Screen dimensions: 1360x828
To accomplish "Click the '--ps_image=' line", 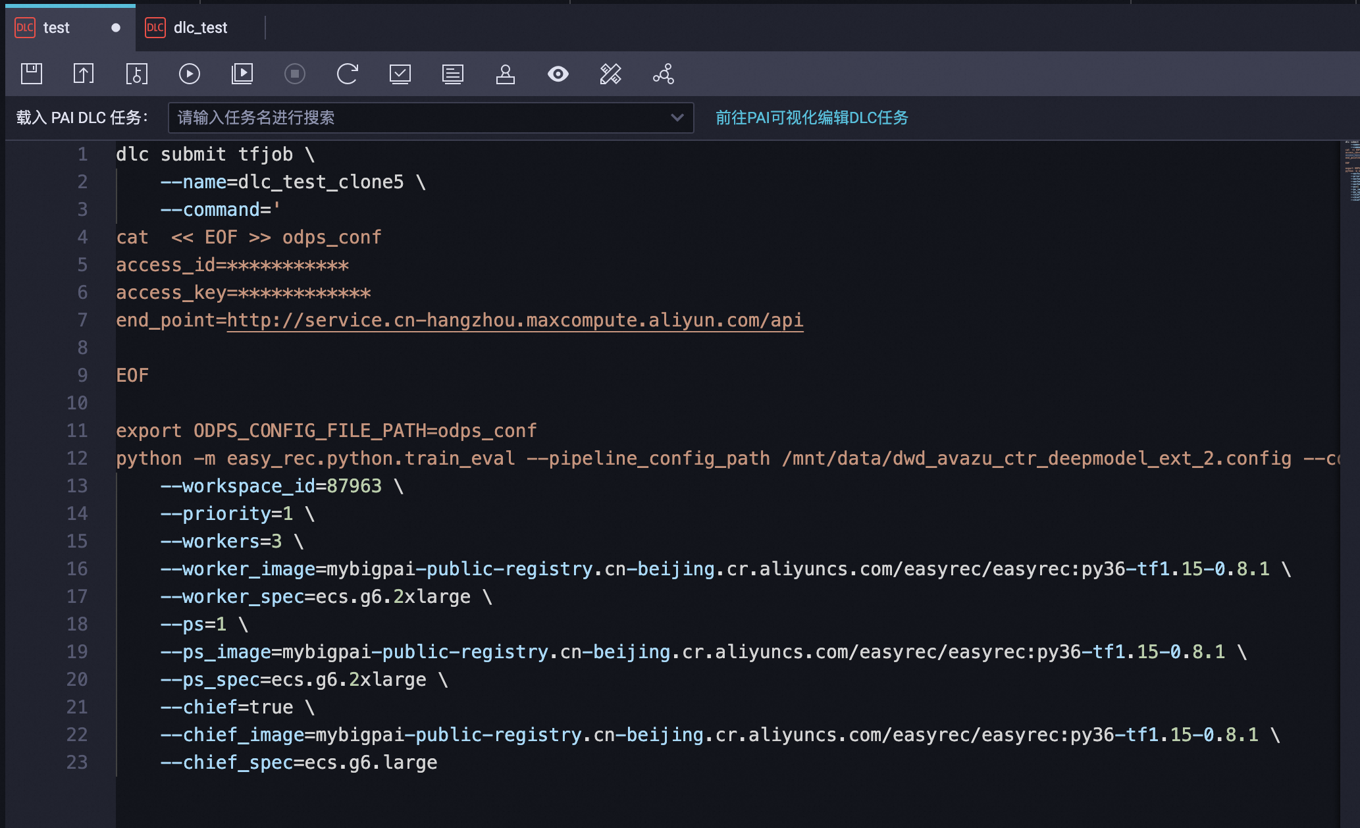I will pos(704,652).
